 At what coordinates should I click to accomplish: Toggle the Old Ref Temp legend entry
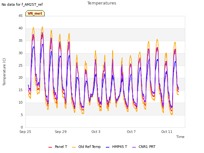(x=86, y=147)
